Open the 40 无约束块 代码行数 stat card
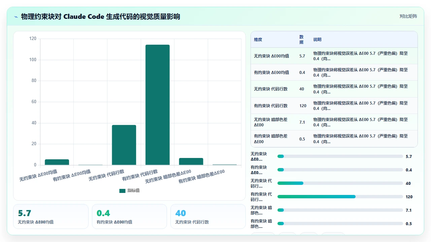 [x=208, y=216]
